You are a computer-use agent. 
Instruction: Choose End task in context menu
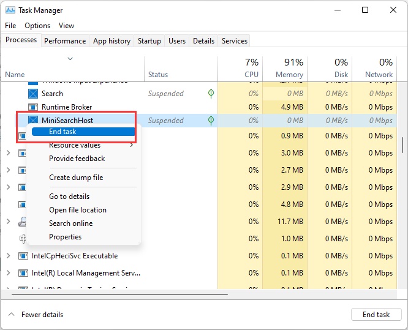83,132
